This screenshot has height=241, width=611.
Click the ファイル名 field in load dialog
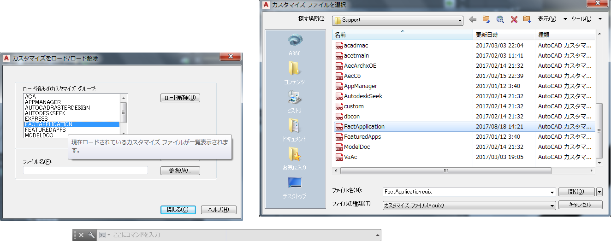(x=85, y=170)
